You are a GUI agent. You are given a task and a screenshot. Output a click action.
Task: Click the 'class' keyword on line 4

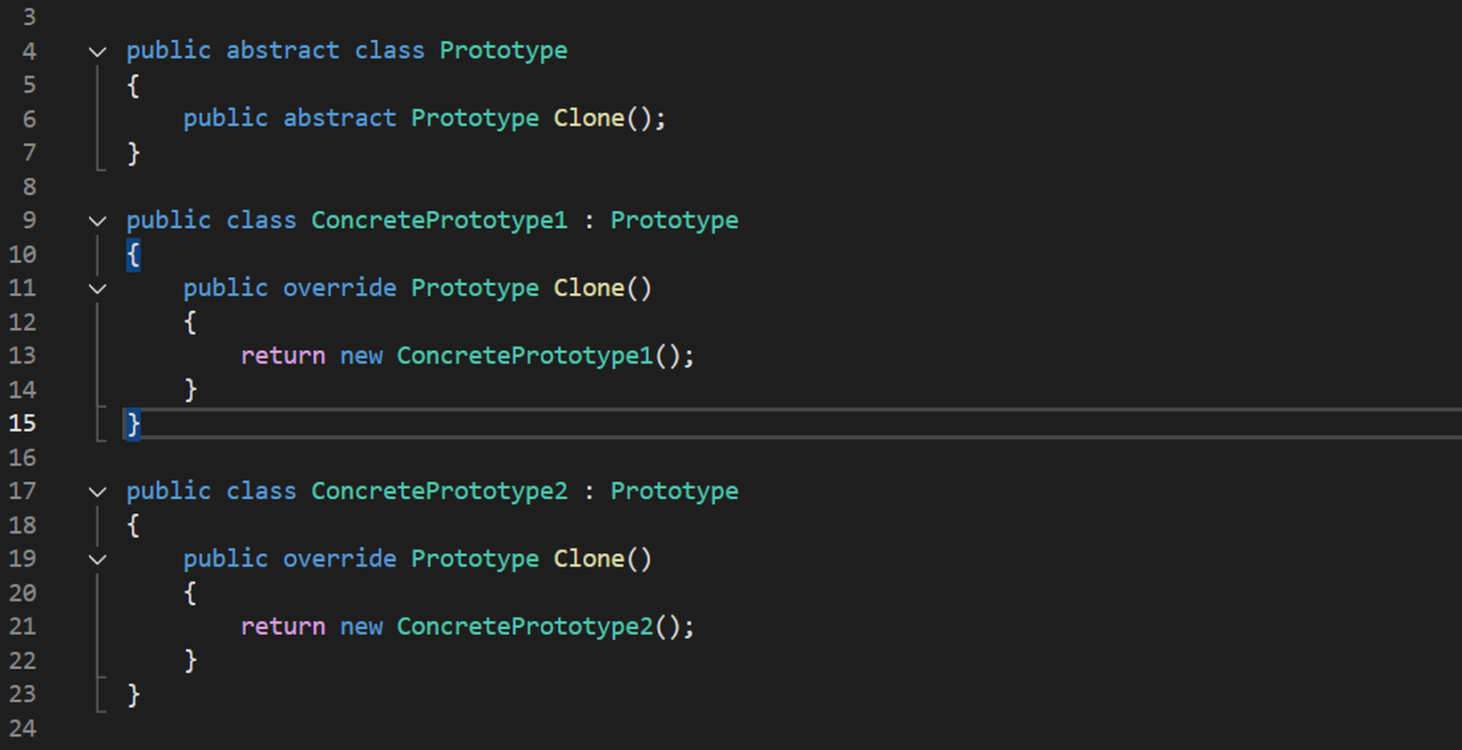coord(390,51)
